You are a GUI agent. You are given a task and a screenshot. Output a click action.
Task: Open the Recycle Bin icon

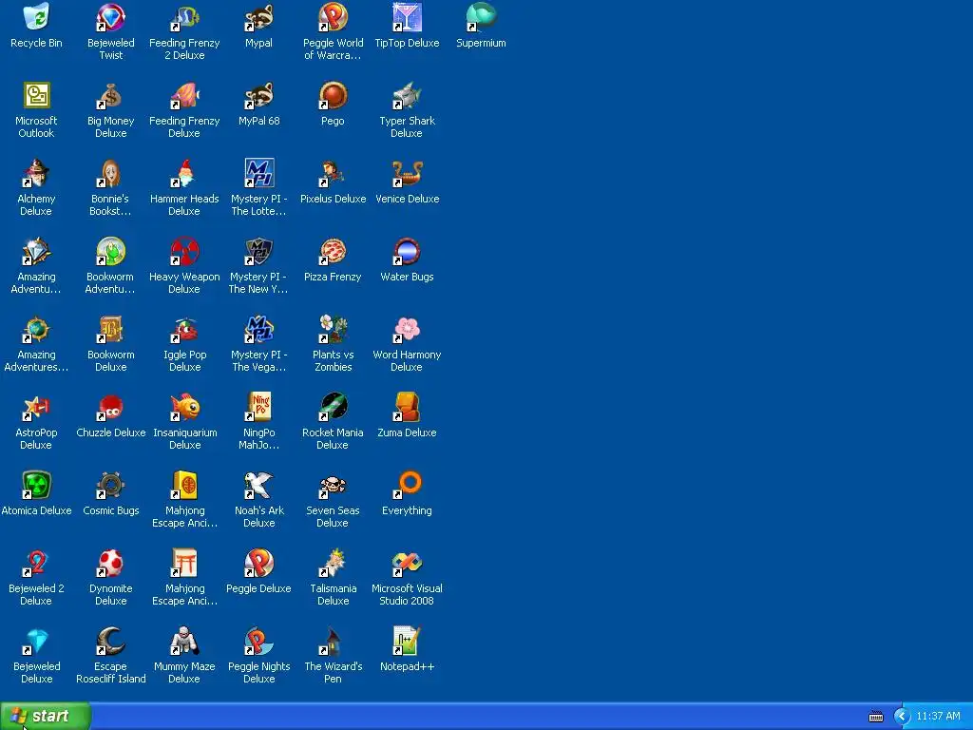[36, 17]
